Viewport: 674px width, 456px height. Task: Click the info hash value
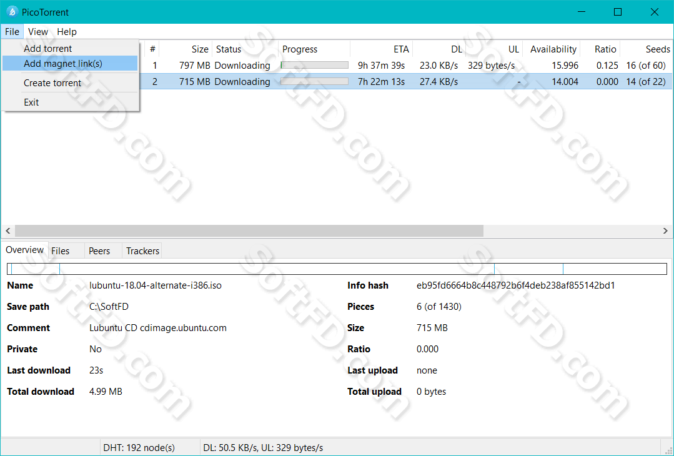[x=516, y=285]
